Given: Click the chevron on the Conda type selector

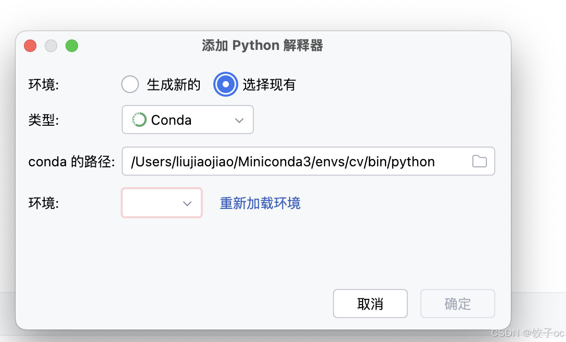Looking at the screenshot, I should tap(239, 120).
